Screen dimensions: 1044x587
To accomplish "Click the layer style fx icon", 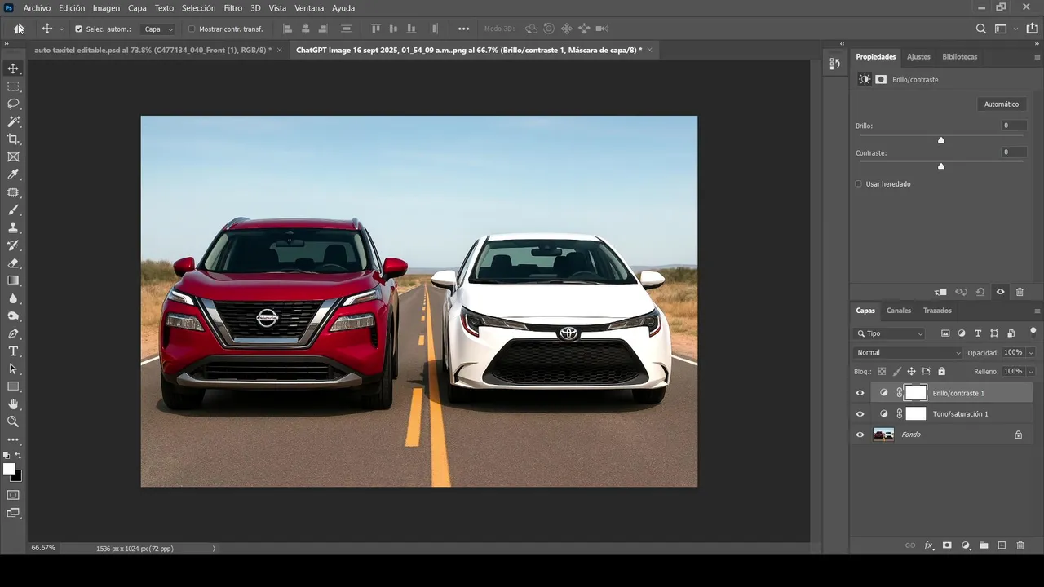I will point(928,545).
